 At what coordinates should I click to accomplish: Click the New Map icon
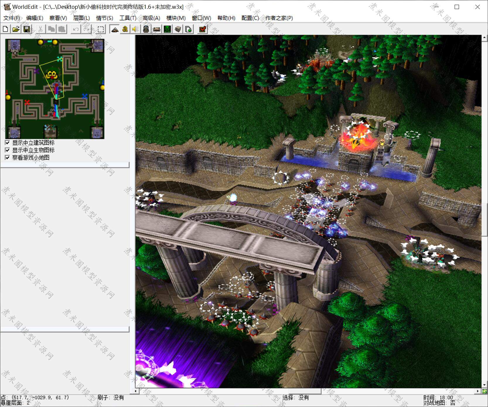click(x=5, y=29)
